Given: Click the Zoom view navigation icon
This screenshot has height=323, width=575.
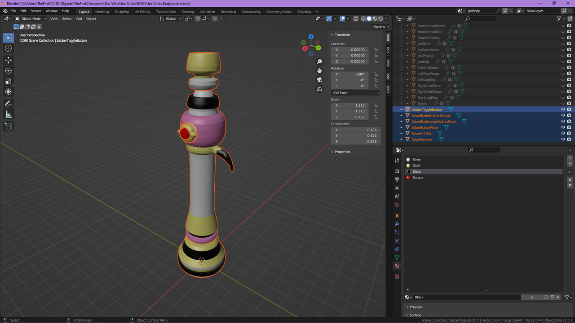Looking at the screenshot, I should click(319, 61).
